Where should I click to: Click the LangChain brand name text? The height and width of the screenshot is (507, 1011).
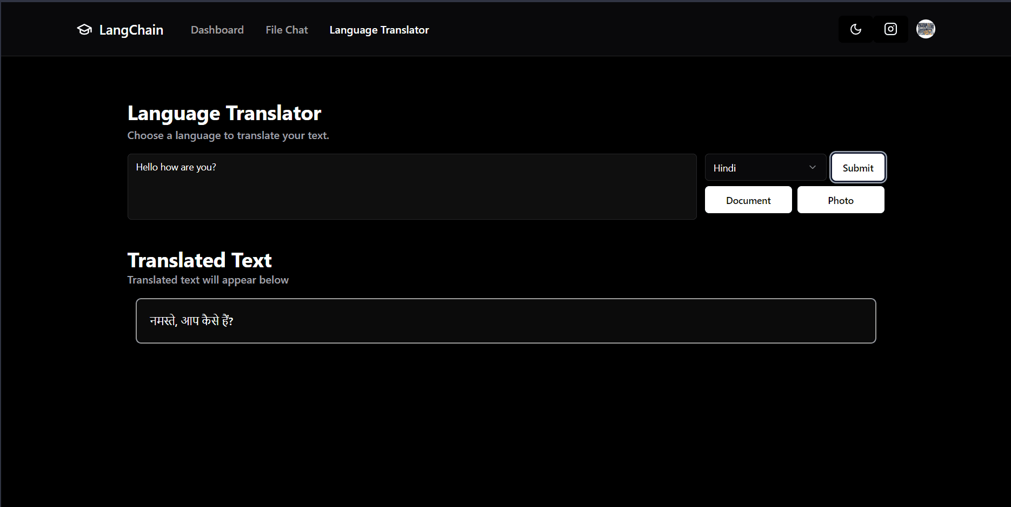(131, 30)
